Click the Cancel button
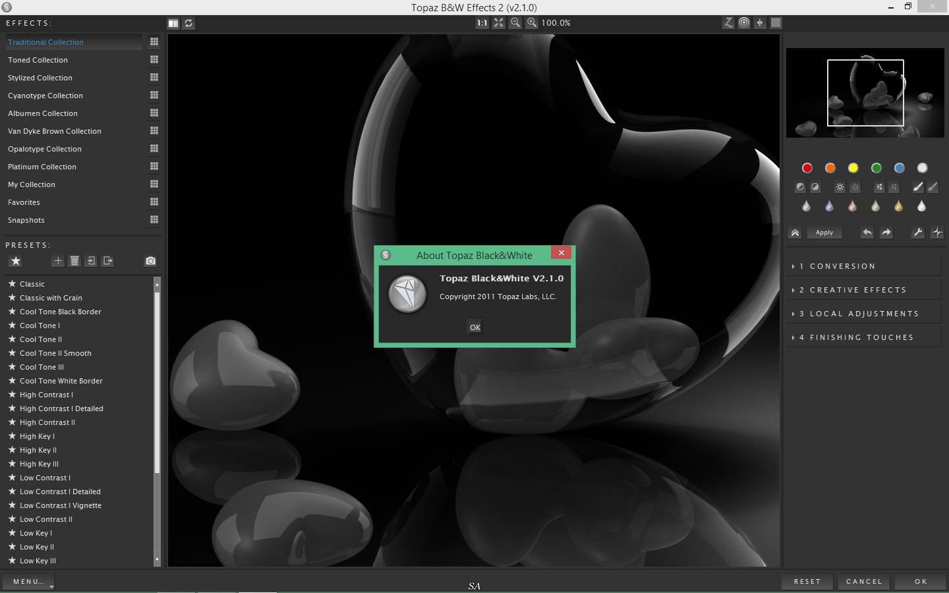This screenshot has width=949, height=593. [x=864, y=582]
